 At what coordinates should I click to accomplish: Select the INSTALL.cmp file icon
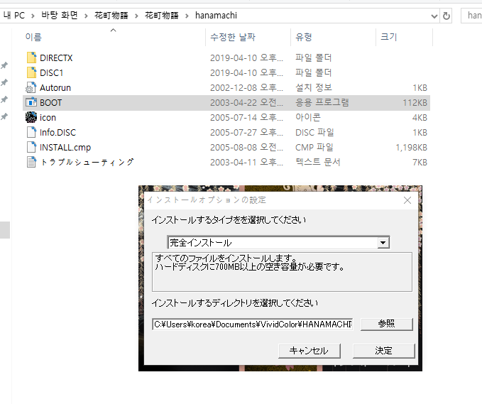click(31, 147)
